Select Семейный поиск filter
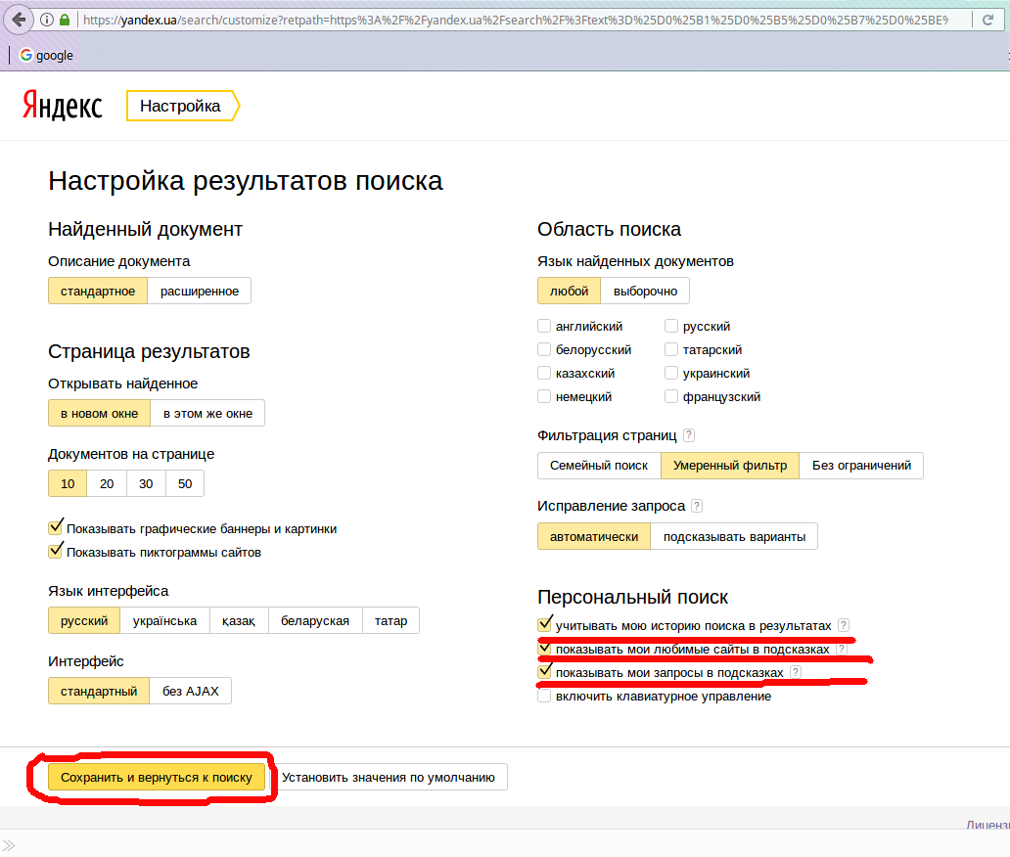Image resolution: width=1010 pixels, height=857 pixels. [599, 466]
